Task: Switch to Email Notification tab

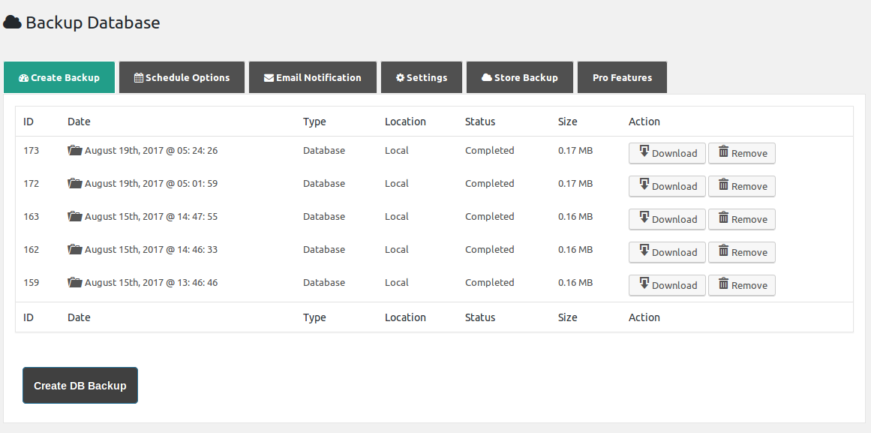Action: [x=312, y=77]
